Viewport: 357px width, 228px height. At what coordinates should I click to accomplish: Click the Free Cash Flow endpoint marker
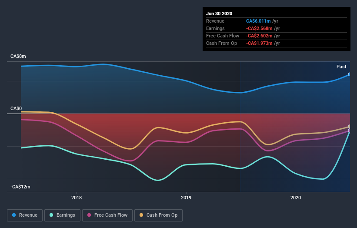tap(350, 131)
